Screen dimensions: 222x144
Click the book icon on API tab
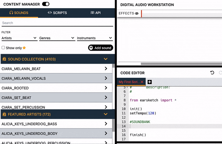pyautogui.click(x=92, y=13)
